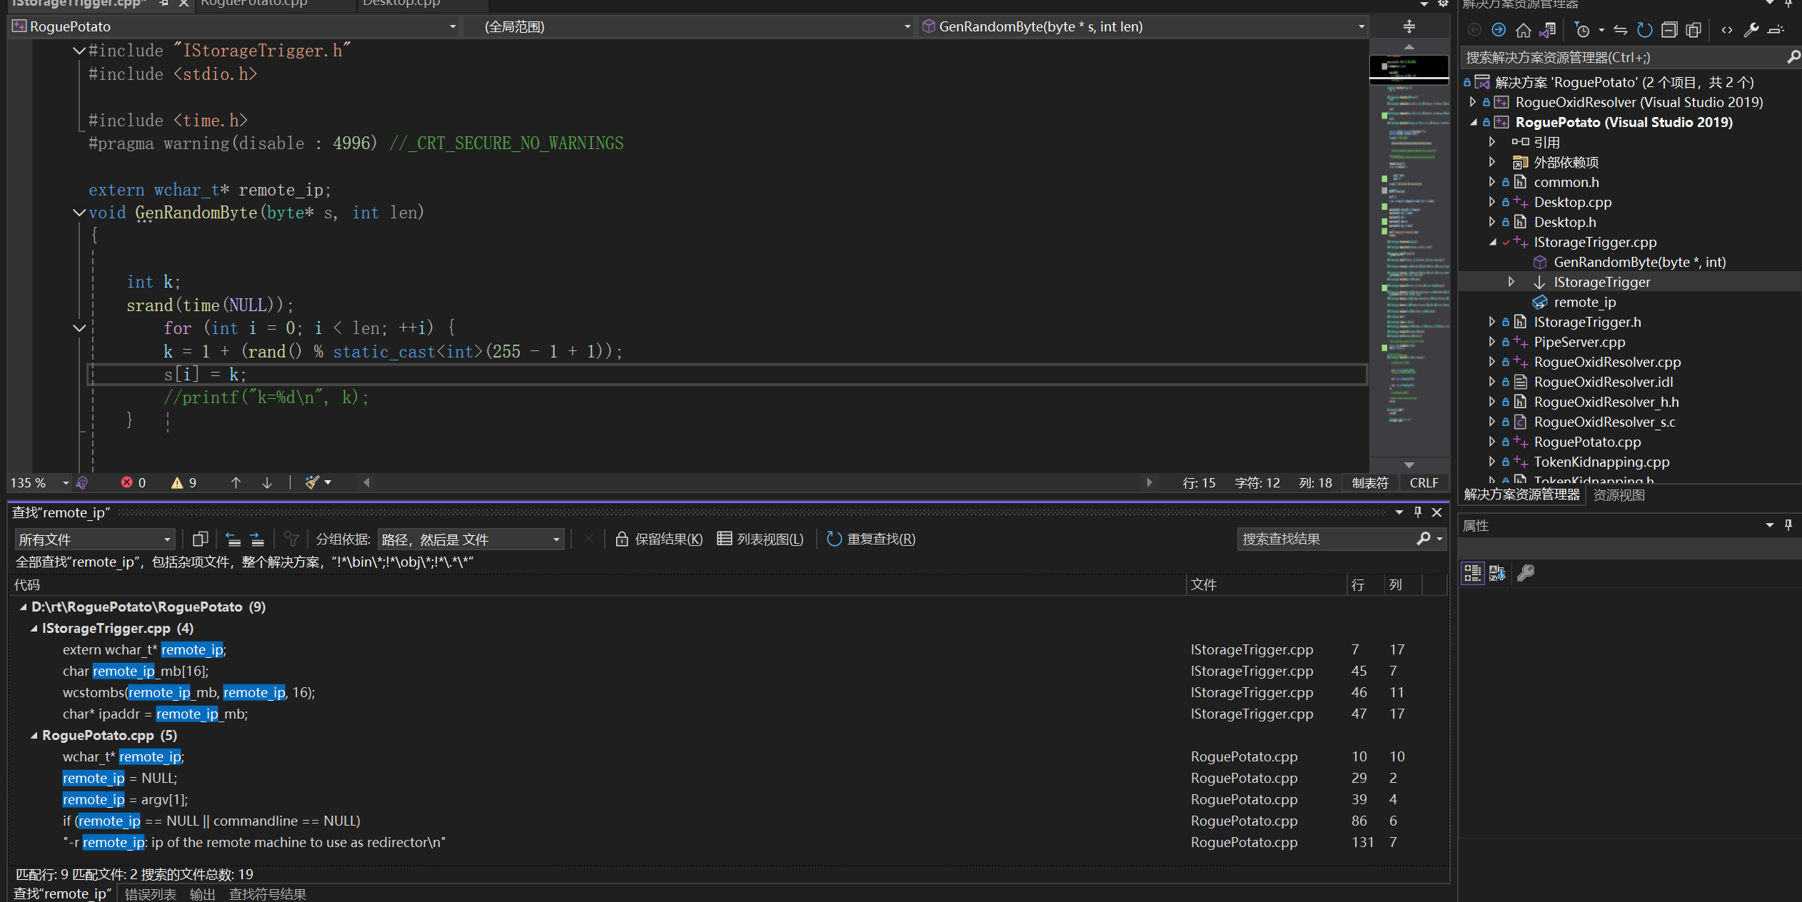Open the 查找符号结果 tab
Viewport: 1802px width, 902px height.
tap(267, 893)
